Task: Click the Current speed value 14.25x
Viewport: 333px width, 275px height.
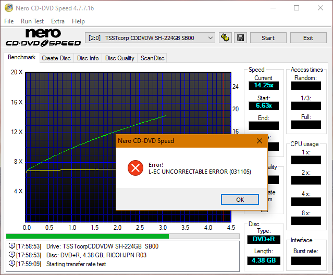Action: click(264, 85)
